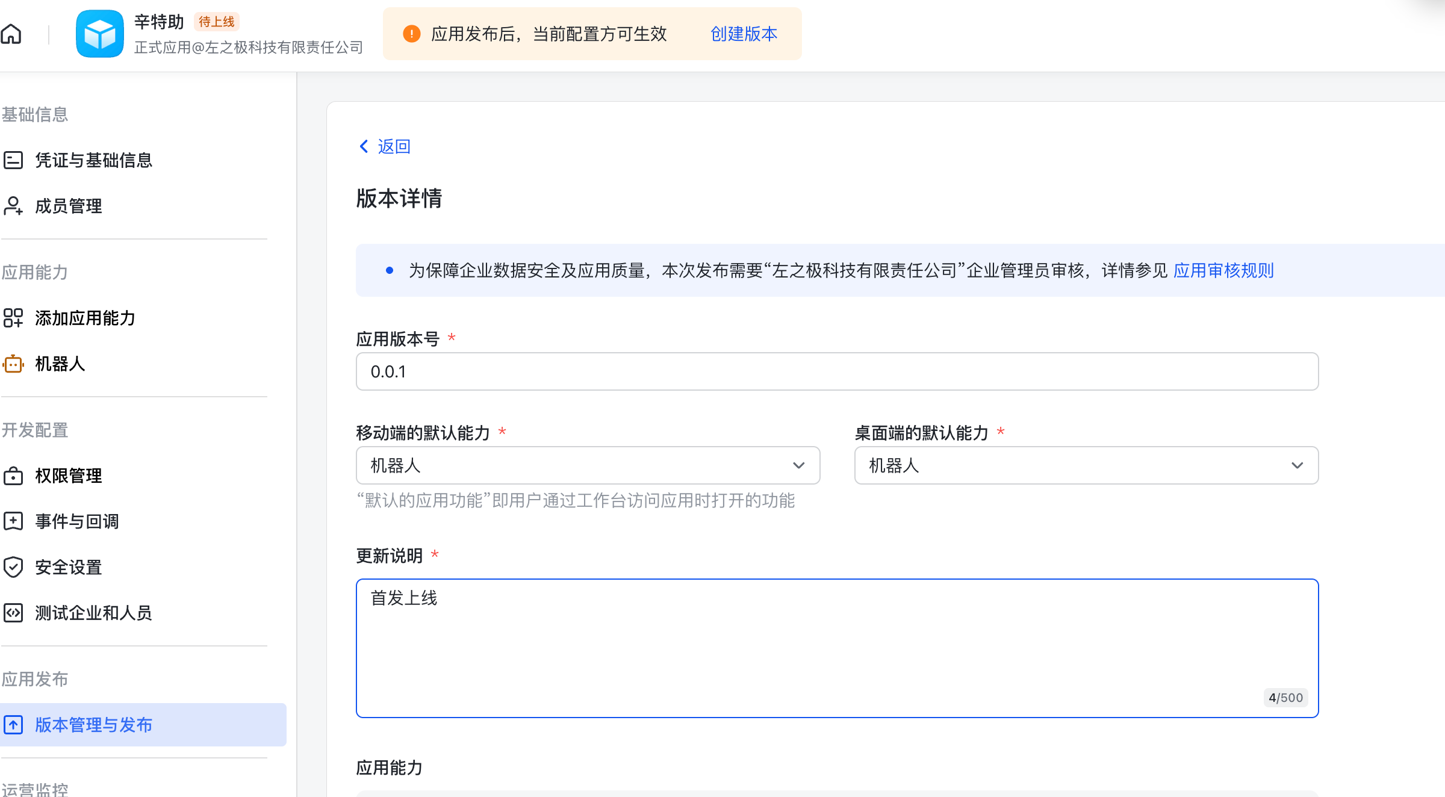Click the 创建版本 link in banner
This screenshot has height=797, width=1445.
click(744, 34)
